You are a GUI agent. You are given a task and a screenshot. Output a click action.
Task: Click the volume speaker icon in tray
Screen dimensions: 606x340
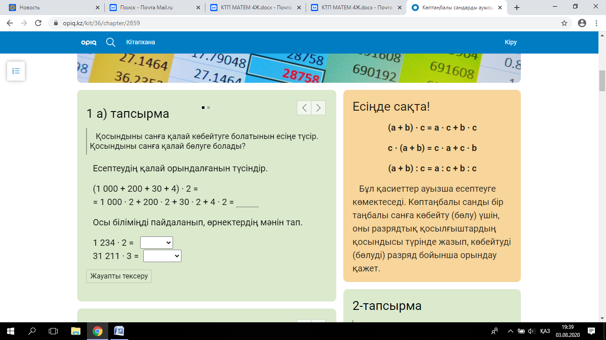(x=531, y=331)
